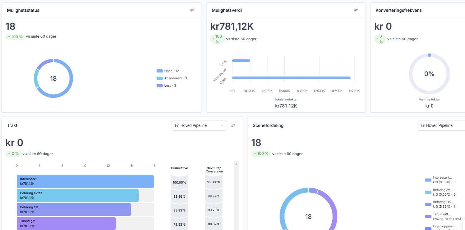Viewport: 465px width, 230px height.
Task: Click the kr700K axis label
Action: 354,91
